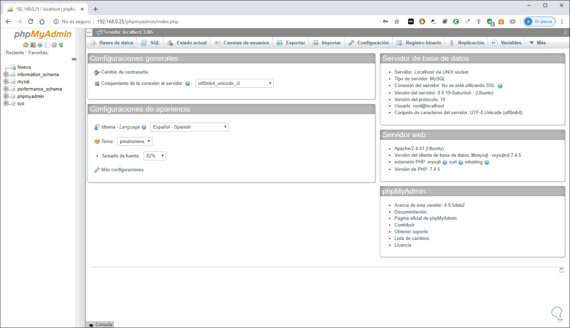Open navigation panel settings gear icon
The height and width of the screenshot is (328, 570).
(x=54, y=45)
